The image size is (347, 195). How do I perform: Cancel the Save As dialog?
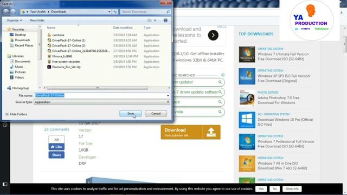coord(156,113)
